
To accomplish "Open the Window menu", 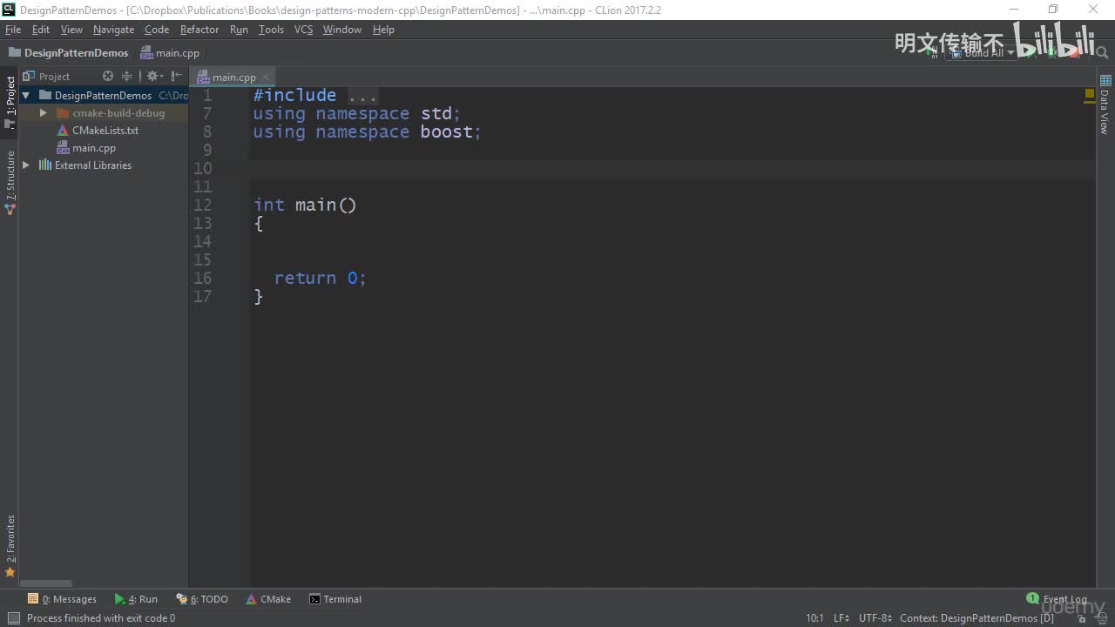I will (342, 30).
